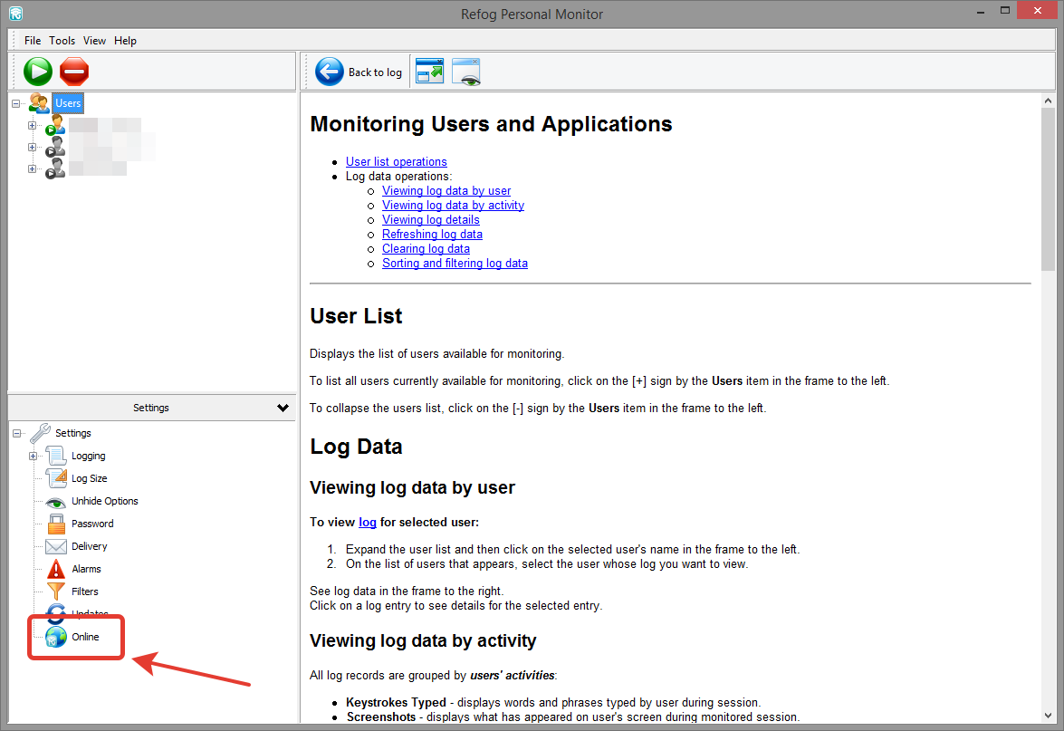Open the File menu
This screenshot has height=731, width=1064.
pos(33,41)
